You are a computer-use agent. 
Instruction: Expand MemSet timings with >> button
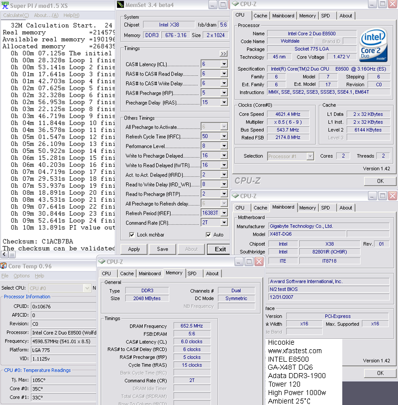point(223,53)
